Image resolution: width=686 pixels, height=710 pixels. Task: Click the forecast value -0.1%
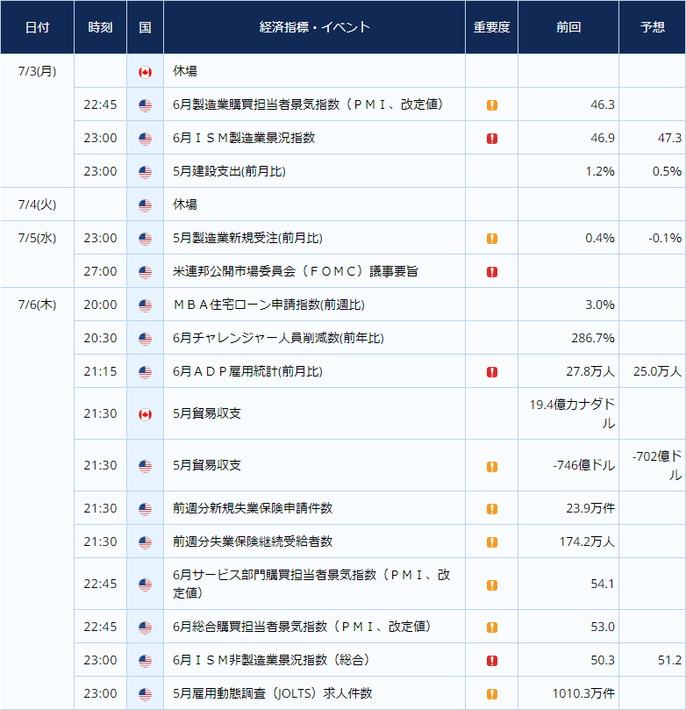[x=665, y=238]
